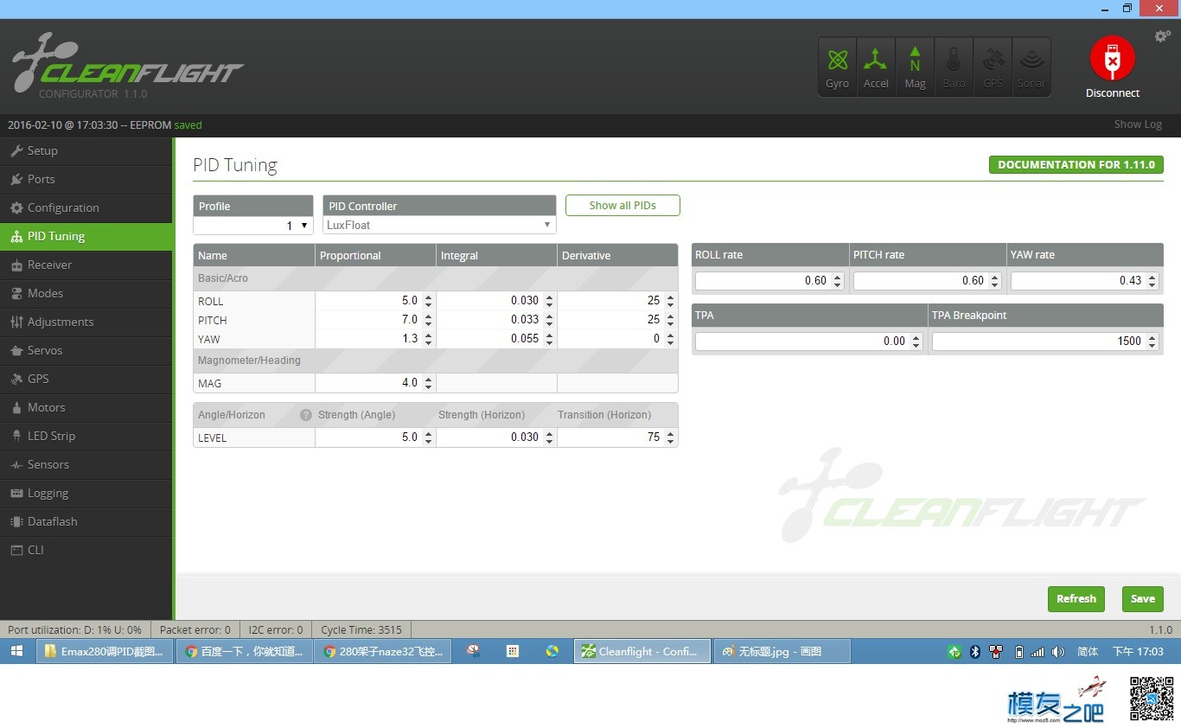Click the Sonar sensor status icon
1181x728 pixels.
1031,67
